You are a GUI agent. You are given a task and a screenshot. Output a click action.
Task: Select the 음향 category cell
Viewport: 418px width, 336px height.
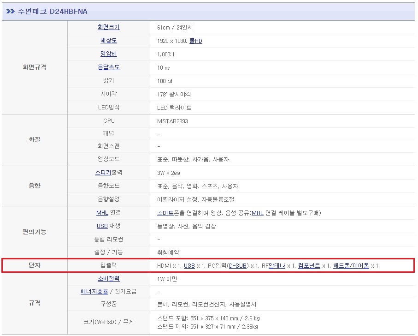coord(35,186)
